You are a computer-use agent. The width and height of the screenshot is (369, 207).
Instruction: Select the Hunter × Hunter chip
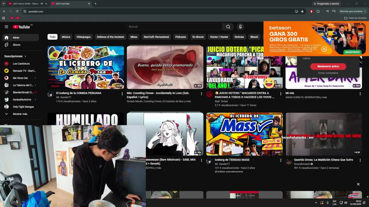tap(219, 37)
